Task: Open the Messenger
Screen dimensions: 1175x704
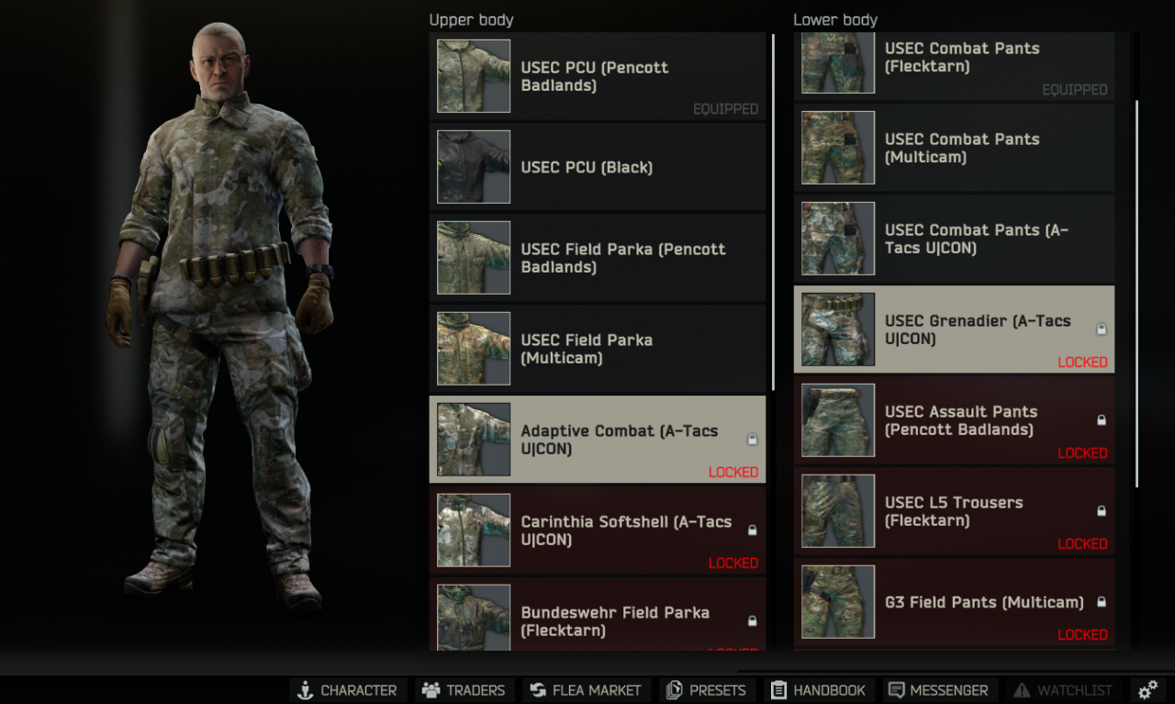Action: coord(938,690)
